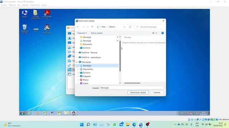The image size is (229, 128).
Task: Open the Dispositivos menu in VirtualBox
Action: (x=35, y=5)
